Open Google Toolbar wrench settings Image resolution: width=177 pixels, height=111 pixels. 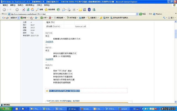point(164,18)
